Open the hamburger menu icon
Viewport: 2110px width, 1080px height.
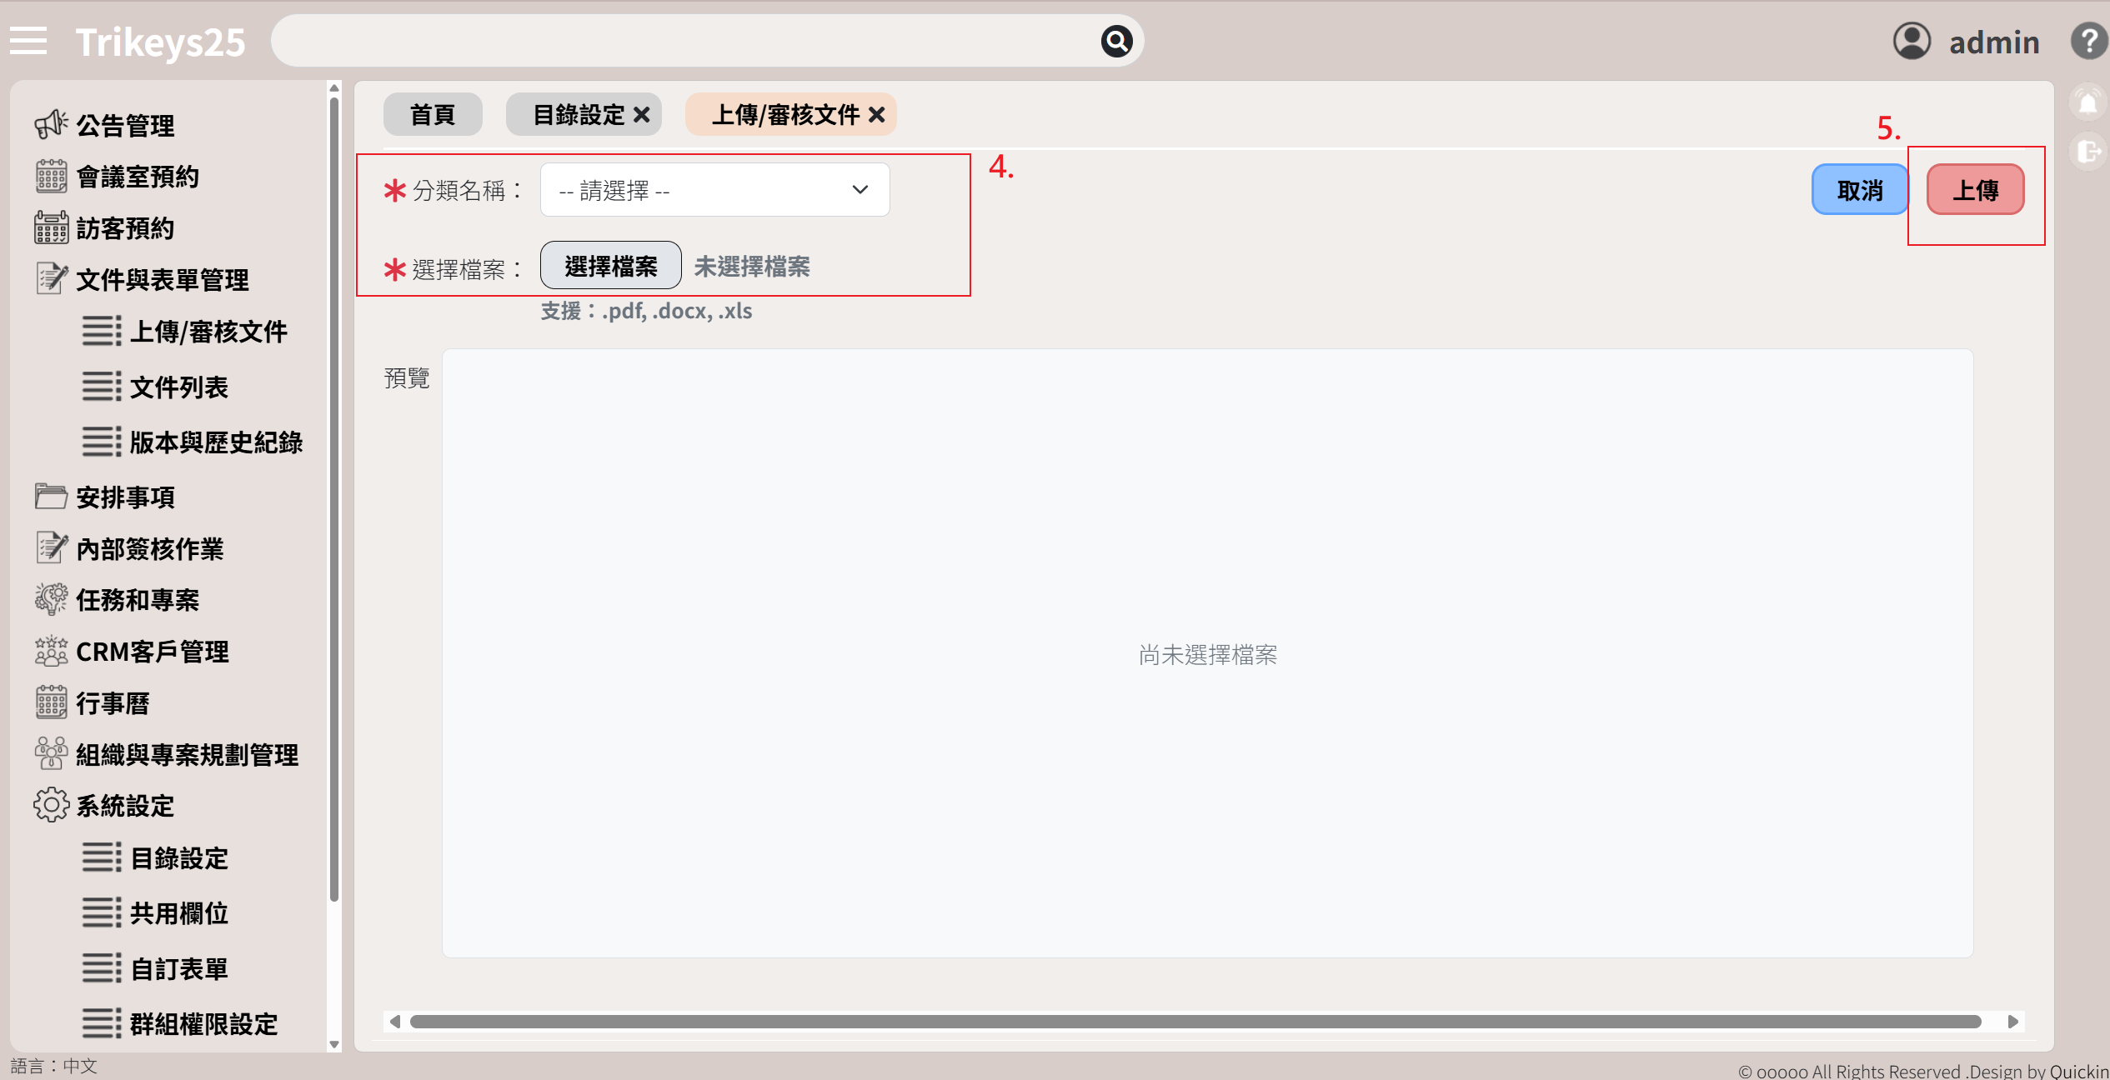click(28, 41)
